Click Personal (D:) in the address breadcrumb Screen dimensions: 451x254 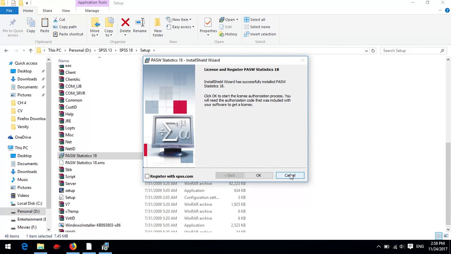coord(80,50)
